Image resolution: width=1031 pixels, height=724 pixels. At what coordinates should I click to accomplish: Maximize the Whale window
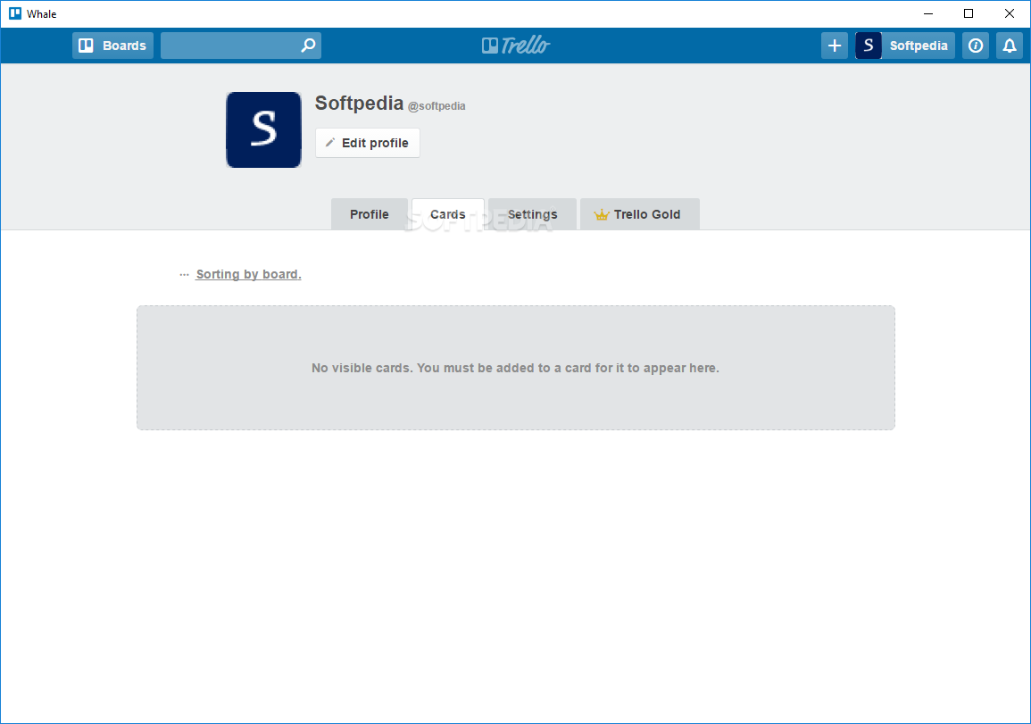pyautogui.click(x=969, y=13)
